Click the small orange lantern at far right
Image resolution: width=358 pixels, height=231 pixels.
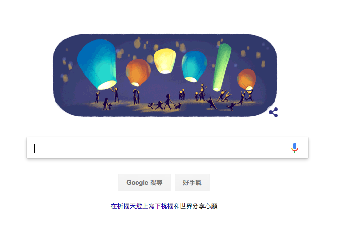(247, 79)
